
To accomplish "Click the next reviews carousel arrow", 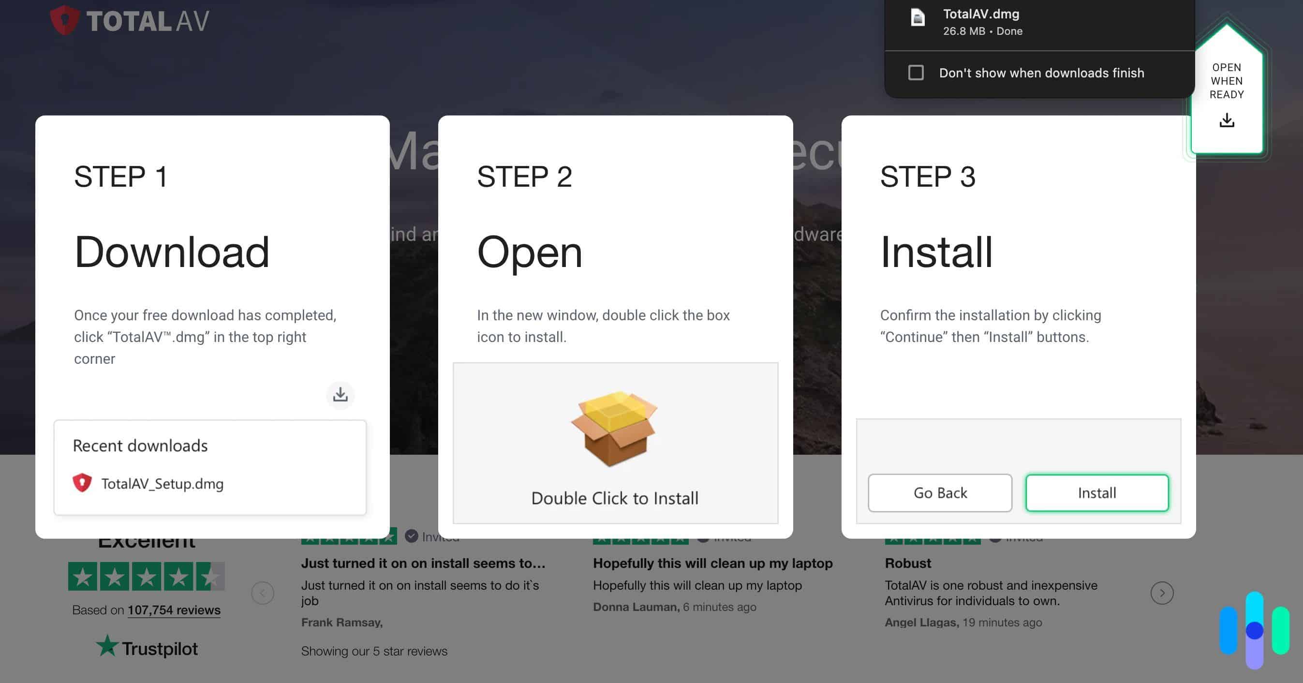I will [1162, 593].
